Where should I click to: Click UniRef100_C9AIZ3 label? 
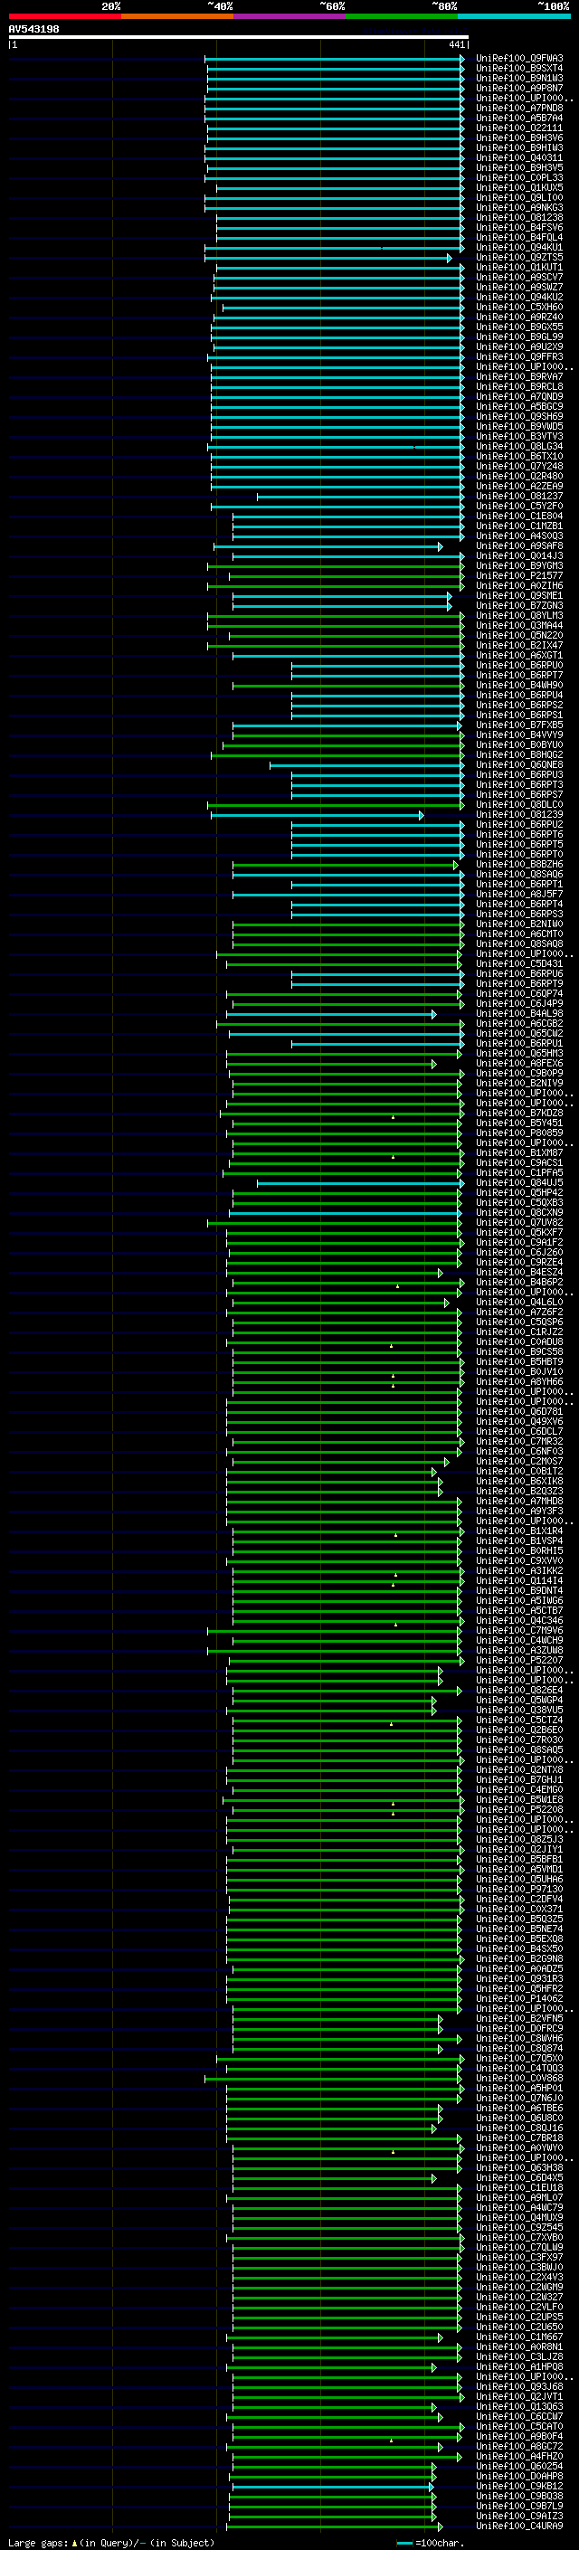tap(519, 2517)
